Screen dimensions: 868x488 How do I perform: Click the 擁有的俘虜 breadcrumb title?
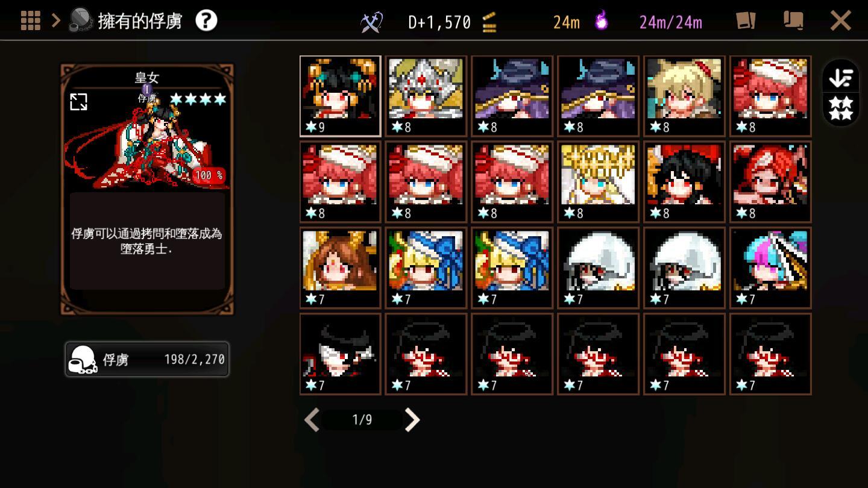140,21
